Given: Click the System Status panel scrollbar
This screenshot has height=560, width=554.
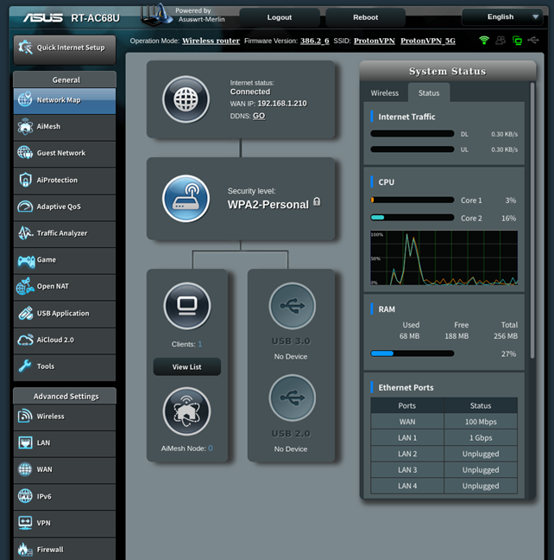Looking at the screenshot, I should (532, 220).
